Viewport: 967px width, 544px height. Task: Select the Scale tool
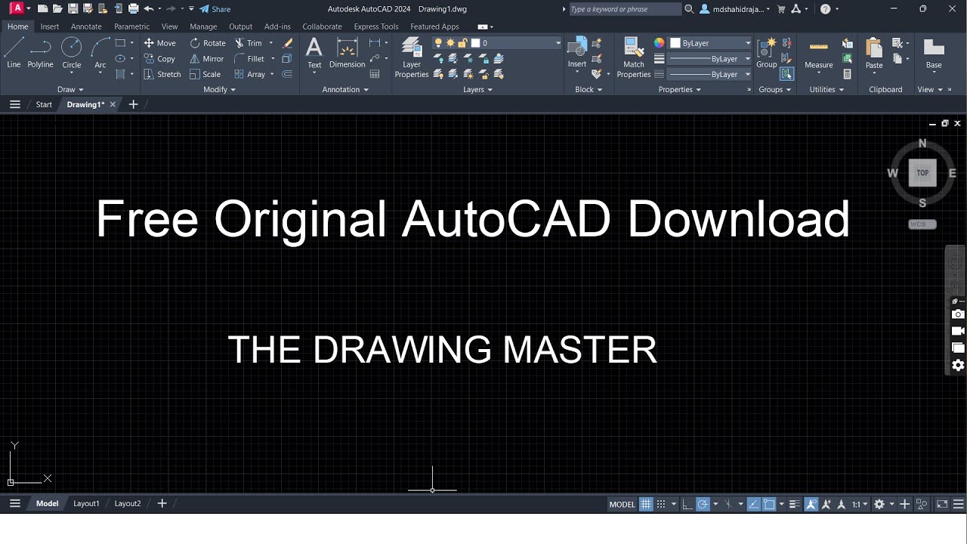(x=205, y=74)
